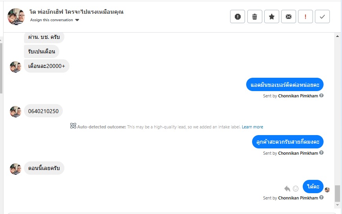Viewport: 342px width, 214px height.
Task: Expand the 'Assign this conversation' dropdown
Action: tap(77, 20)
